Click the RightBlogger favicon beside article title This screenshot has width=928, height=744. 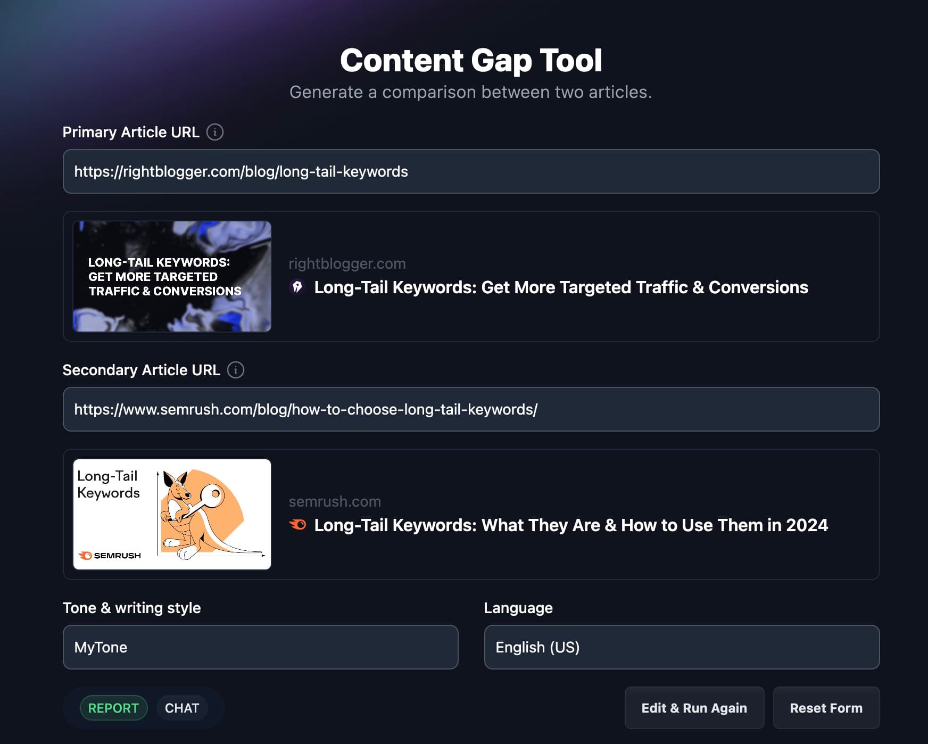click(x=297, y=287)
